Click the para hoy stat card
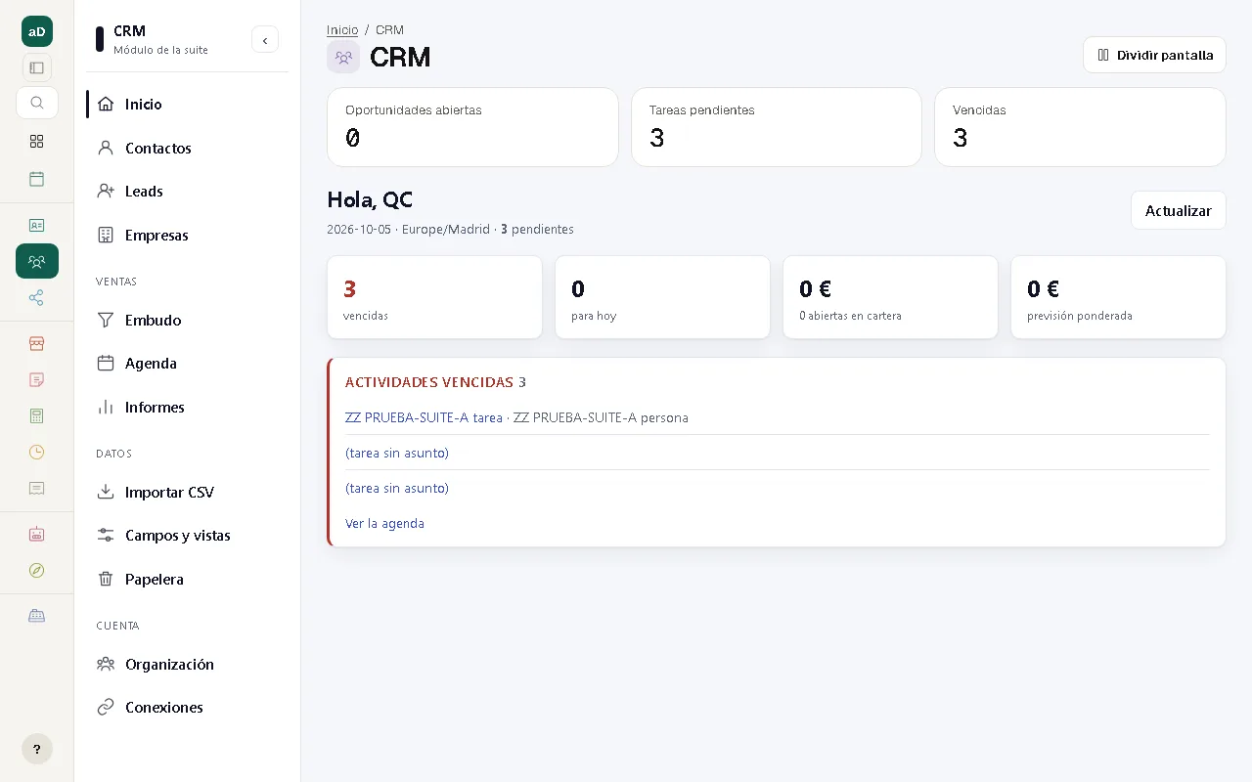This screenshot has width=1252, height=782. coord(662,297)
